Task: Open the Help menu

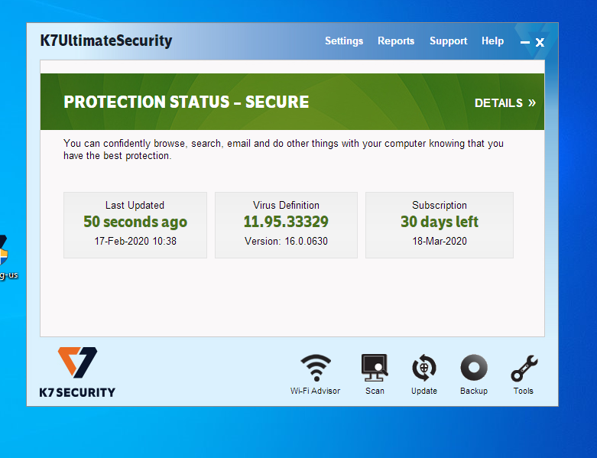Action: (x=492, y=41)
